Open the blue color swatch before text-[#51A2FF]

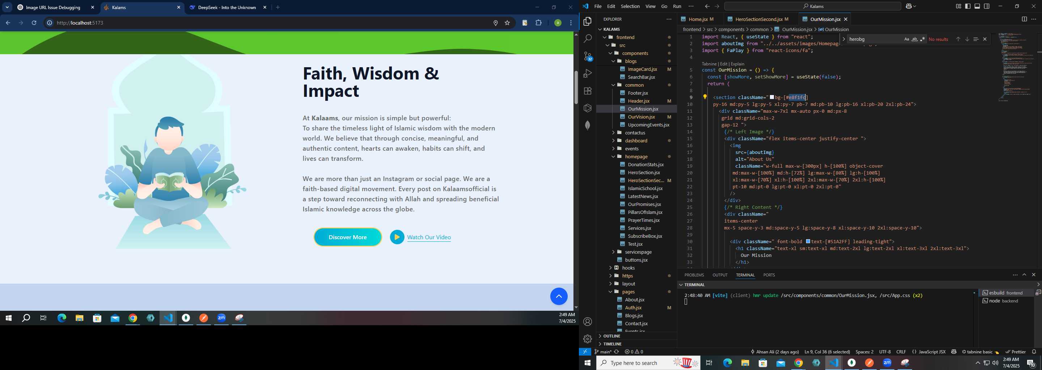pyautogui.click(x=808, y=242)
